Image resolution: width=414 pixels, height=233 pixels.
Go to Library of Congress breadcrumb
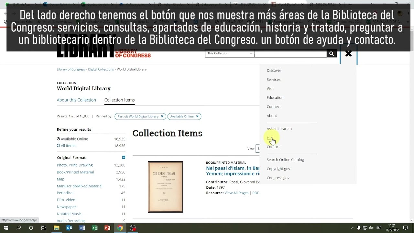point(71,69)
